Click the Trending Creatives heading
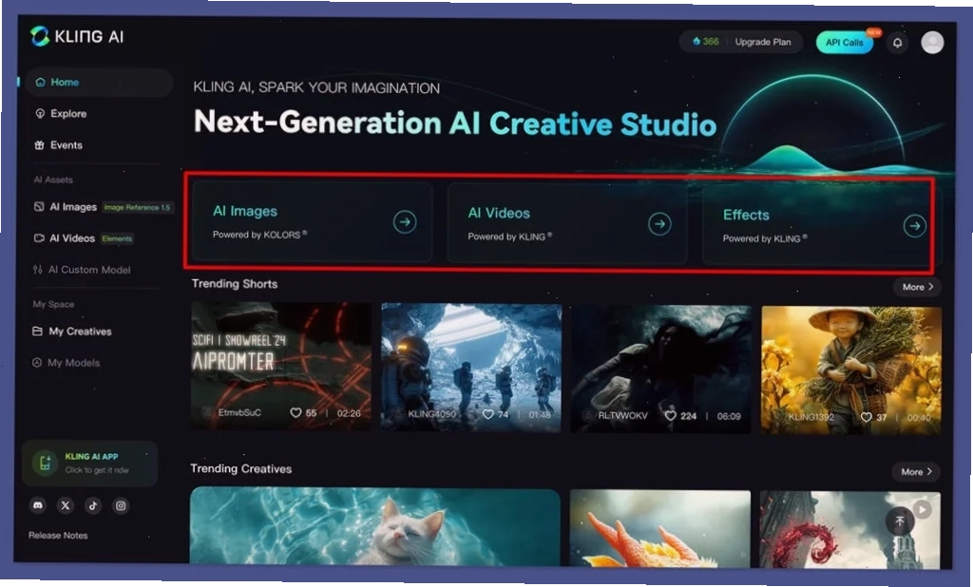 (240, 468)
